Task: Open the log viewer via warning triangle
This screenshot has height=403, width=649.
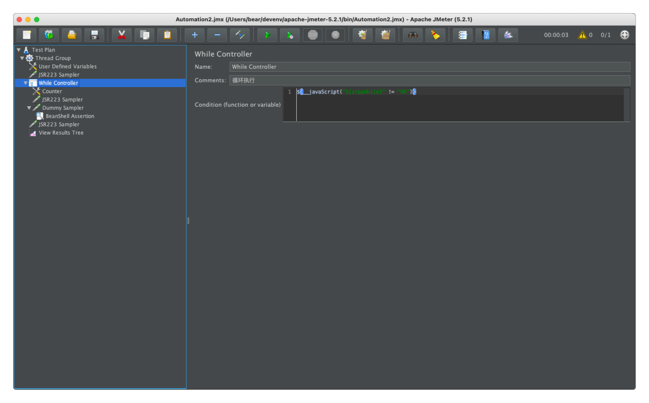Action: (x=582, y=35)
